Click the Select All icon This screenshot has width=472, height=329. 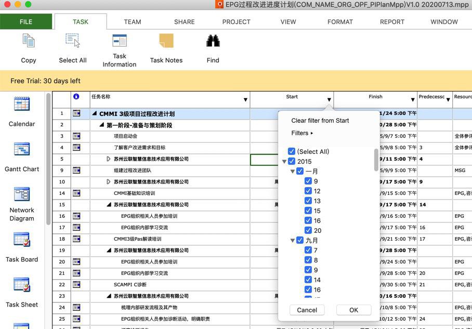[73, 41]
